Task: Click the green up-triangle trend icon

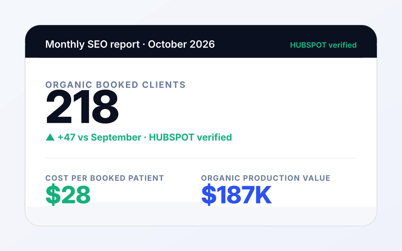Action: 50,137
